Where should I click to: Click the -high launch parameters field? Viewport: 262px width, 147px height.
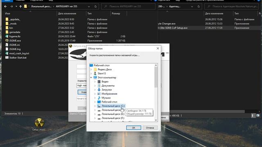(x=81, y=85)
